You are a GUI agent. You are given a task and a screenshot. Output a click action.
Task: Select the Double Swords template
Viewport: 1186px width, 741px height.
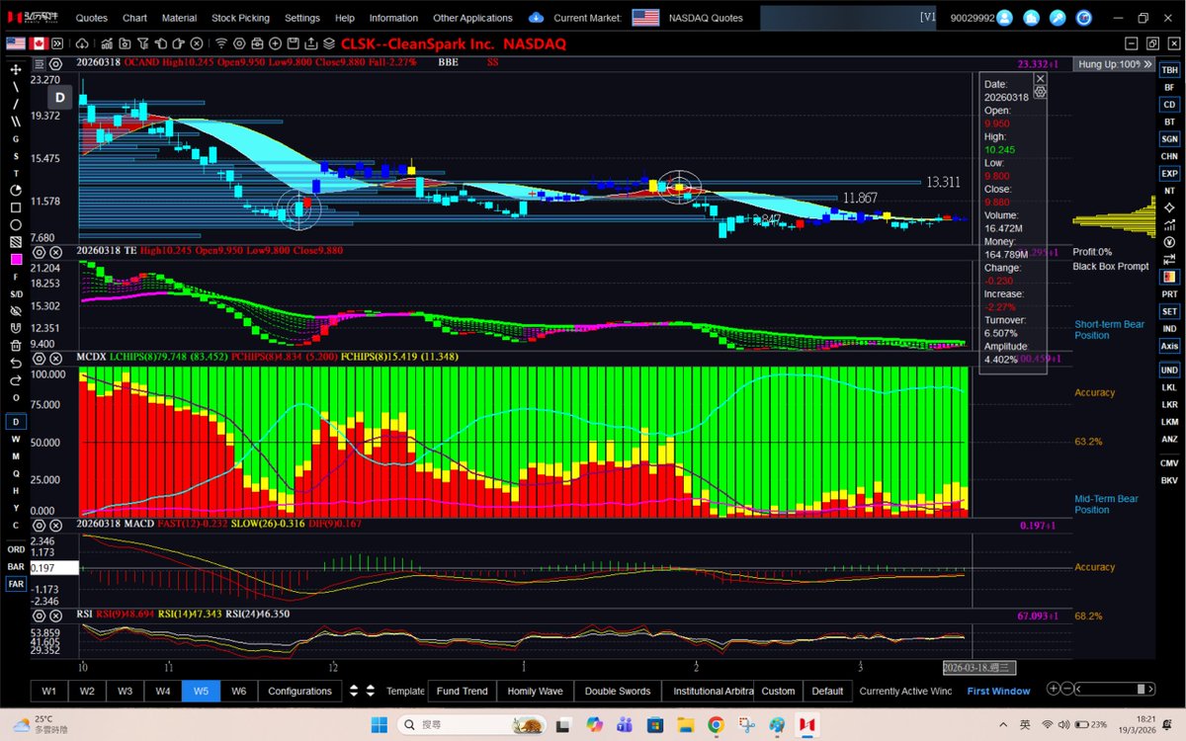pos(618,691)
